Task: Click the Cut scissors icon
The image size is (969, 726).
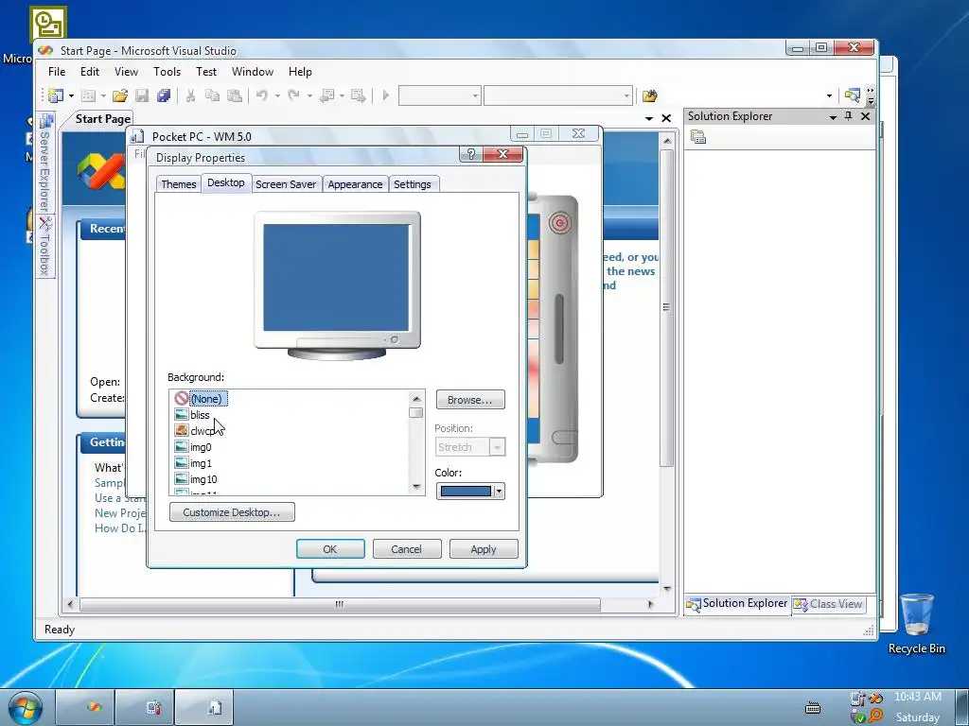Action: (x=190, y=95)
